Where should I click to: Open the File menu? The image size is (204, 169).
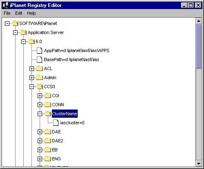point(7,13)
